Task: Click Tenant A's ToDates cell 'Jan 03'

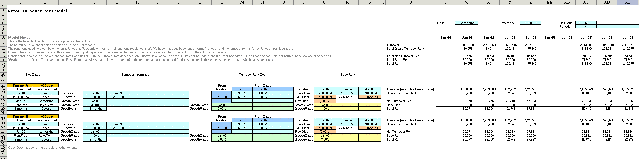Action: click(117, 93)
